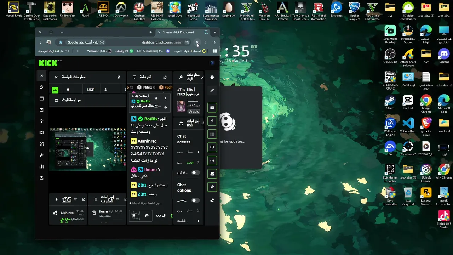This screenshot has width=453, height=255.
Task: Toggle the switch under Chat access
Action: (x=195, y=172)
